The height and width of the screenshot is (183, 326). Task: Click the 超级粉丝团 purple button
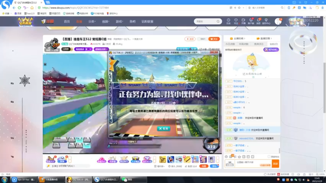tap(101, 49)
